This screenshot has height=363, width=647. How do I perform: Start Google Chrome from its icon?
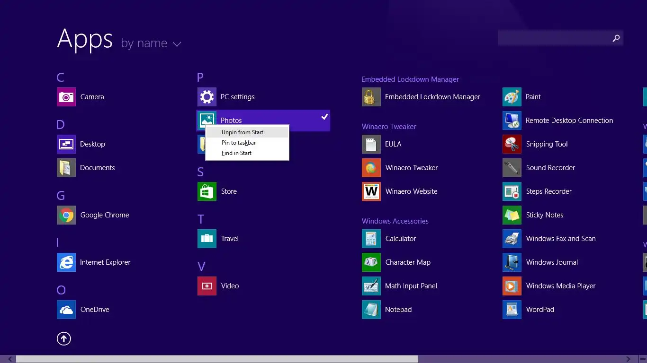66,215
